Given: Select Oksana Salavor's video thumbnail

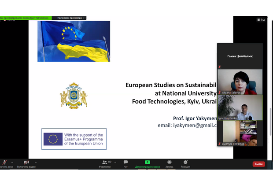Looking at the screenshot, I should [x=240, y=82].
